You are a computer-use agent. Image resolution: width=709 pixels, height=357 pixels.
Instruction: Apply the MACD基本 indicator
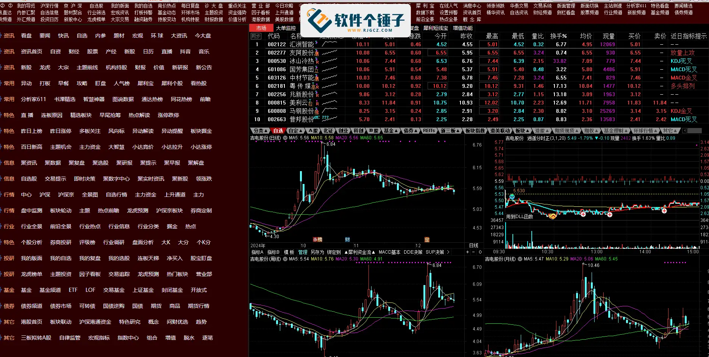[x=389, y=252]
